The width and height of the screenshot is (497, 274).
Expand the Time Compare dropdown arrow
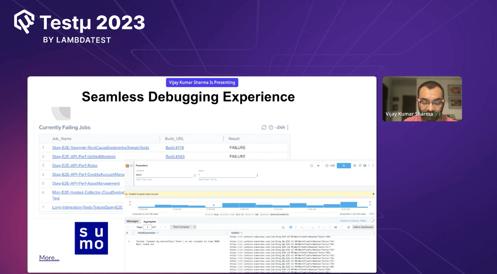coord(194,227)
